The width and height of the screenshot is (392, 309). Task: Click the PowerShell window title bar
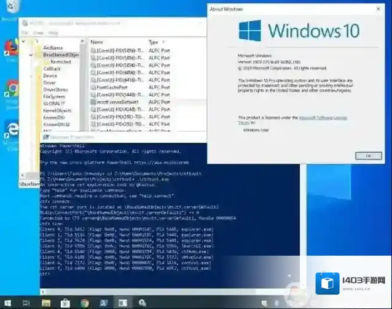(x=123, y=137)
